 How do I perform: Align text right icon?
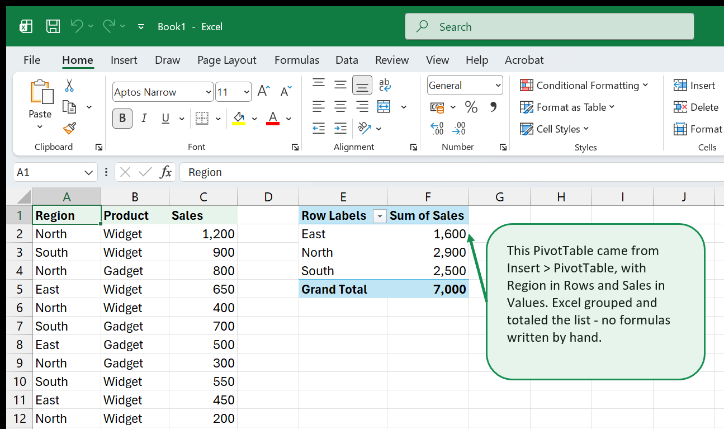pyautogui.click(x=362, y=106)
